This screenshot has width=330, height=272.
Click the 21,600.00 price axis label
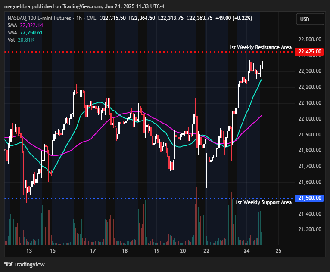point(310,182)
